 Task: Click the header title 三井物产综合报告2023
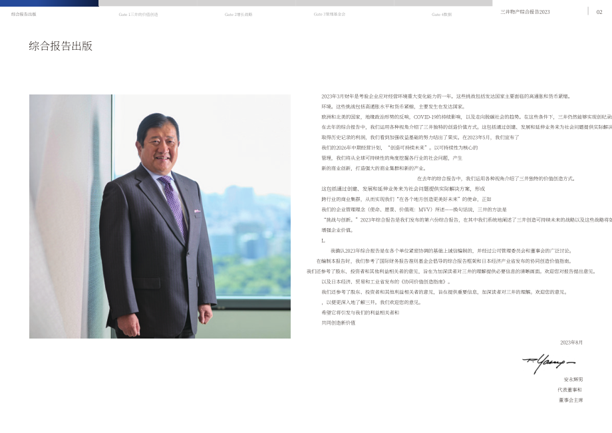pos(525,12)
